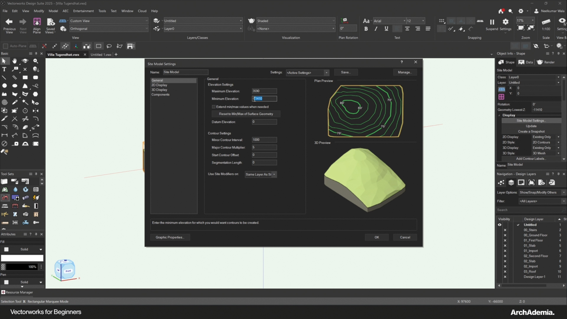This screenshot has width=567, height=319.
Task: Click the Graphic Properties button
Action: tap(170, 237)
